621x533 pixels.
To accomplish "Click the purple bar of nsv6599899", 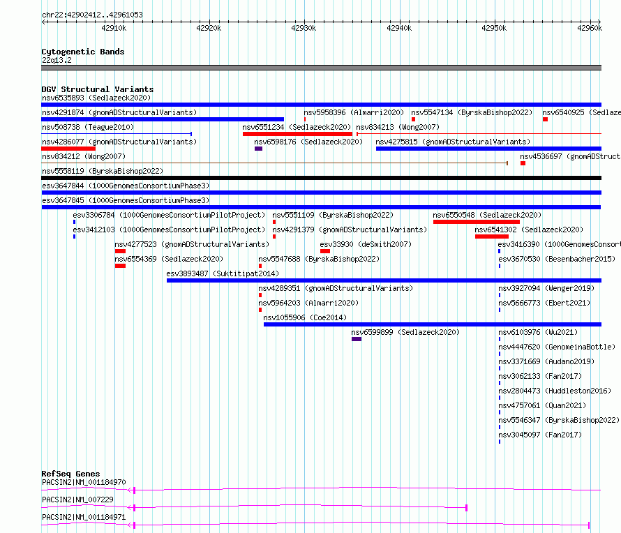I will (357, 339).
